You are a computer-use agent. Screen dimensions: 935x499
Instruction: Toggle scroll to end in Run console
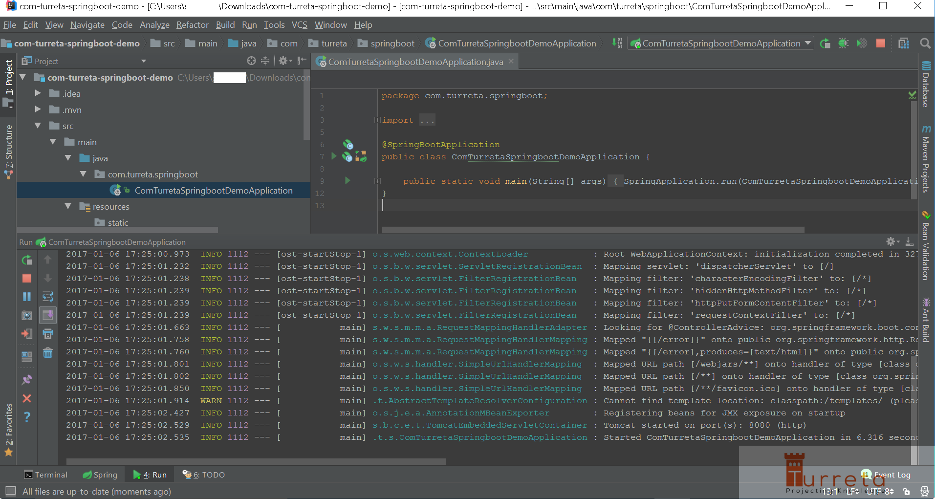tap(48, 315)
